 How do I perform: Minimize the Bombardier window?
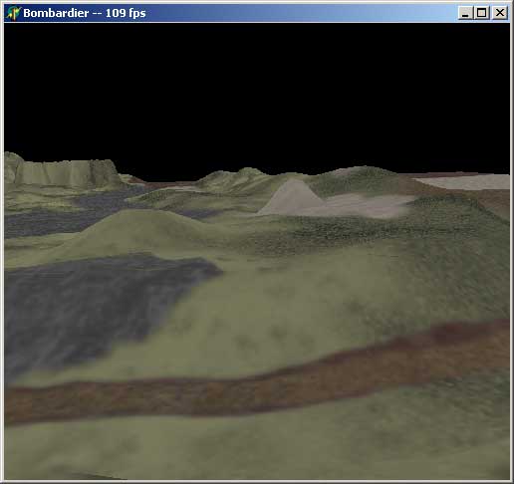click(464, 13)
